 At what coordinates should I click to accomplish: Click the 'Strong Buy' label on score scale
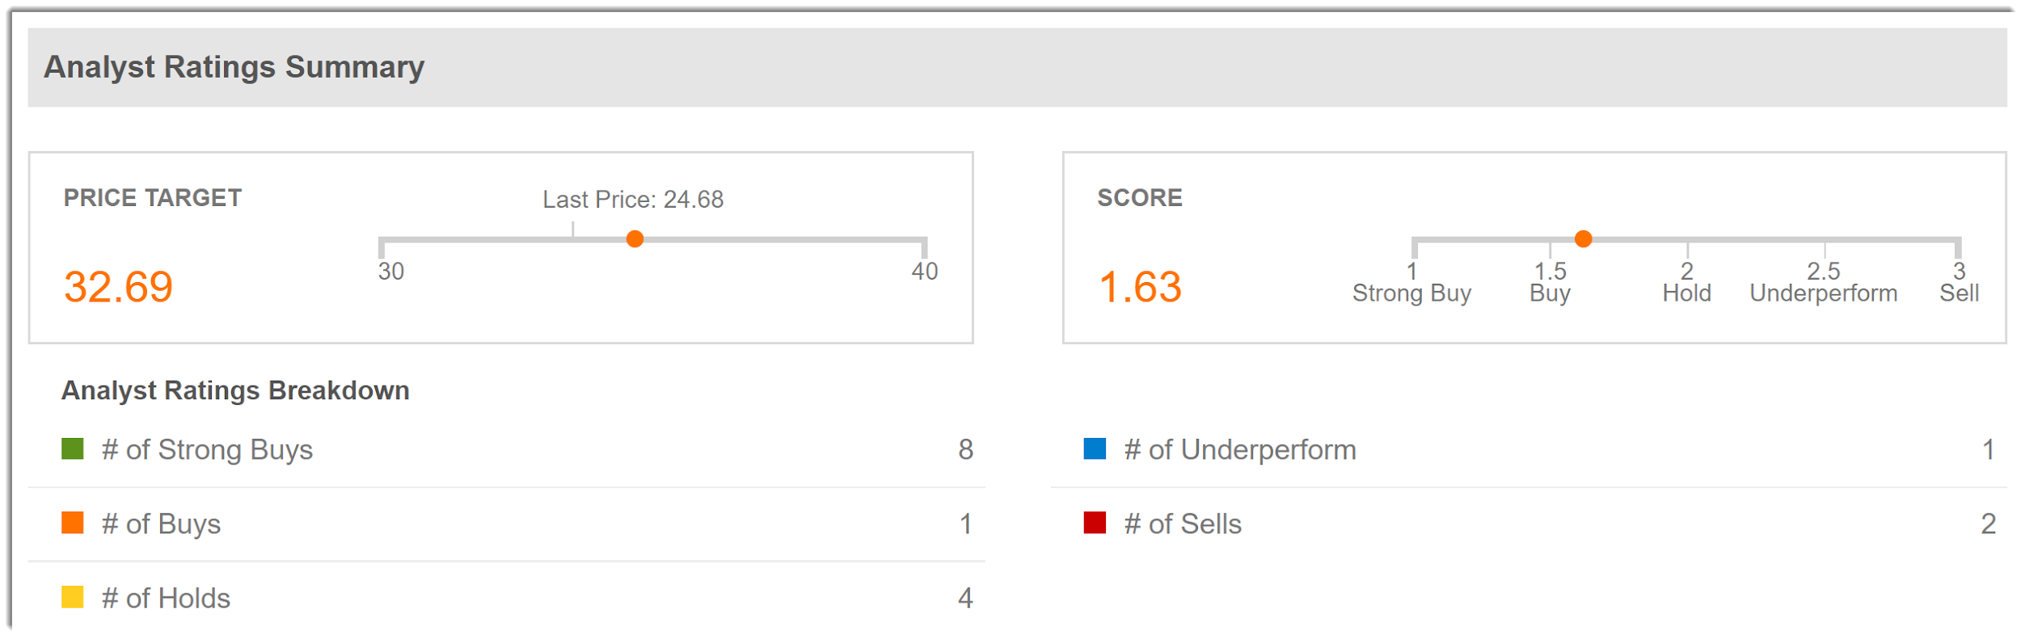tap(1411, 293)
